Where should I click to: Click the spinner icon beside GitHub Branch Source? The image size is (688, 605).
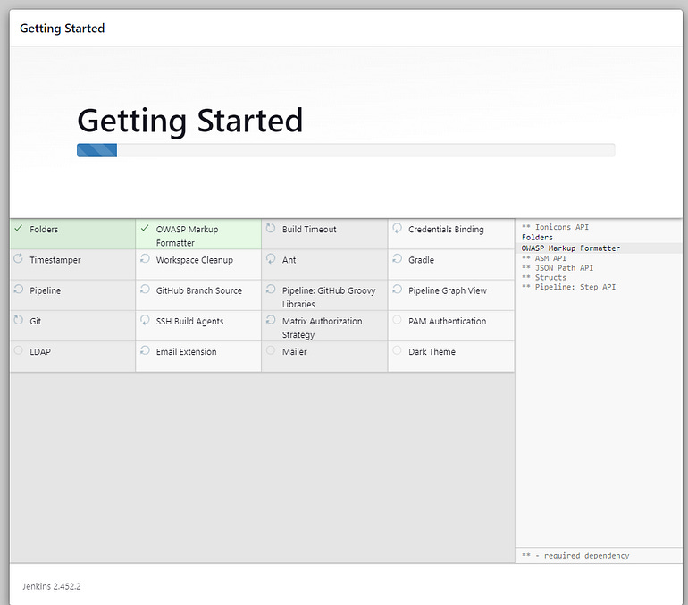tap(145, 290)
